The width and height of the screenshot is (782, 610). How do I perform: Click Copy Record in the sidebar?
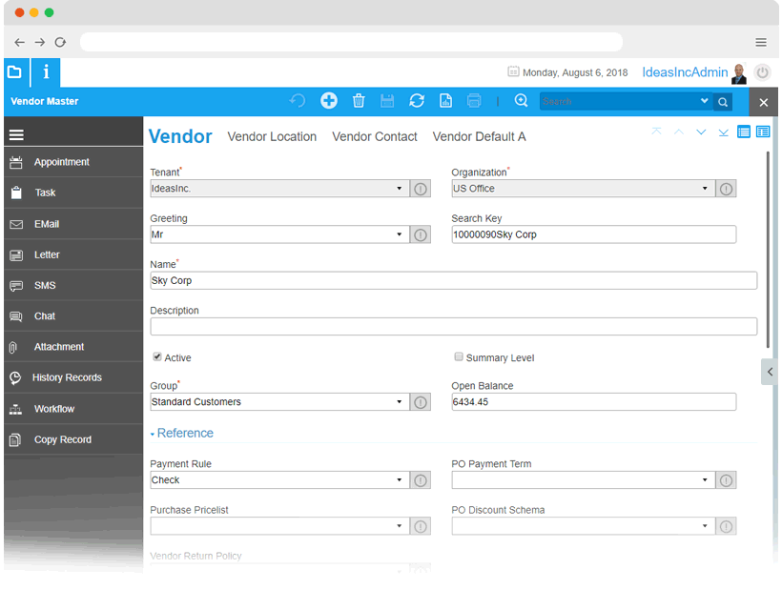point(63,439)
